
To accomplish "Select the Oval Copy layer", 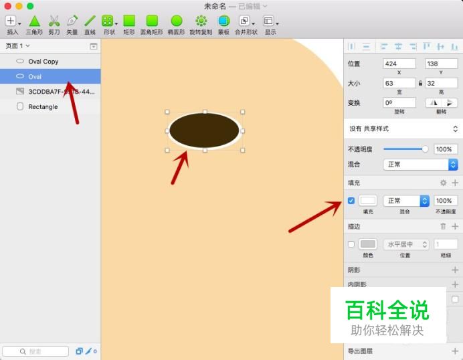I will 50,62.
